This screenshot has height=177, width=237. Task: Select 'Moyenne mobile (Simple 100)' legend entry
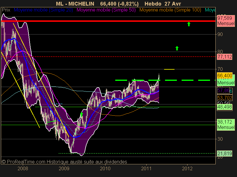point(170,10)
